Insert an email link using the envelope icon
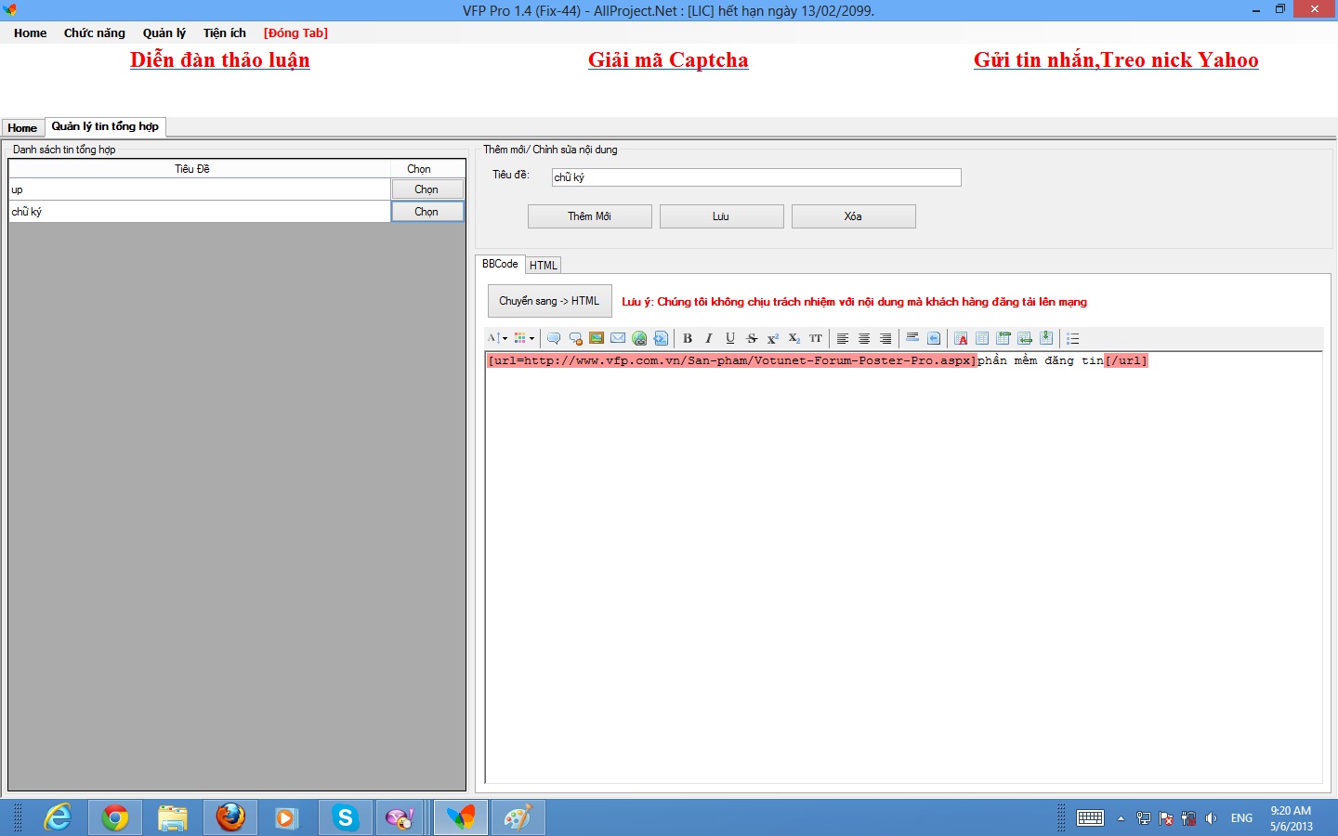 tap(618, 338)
